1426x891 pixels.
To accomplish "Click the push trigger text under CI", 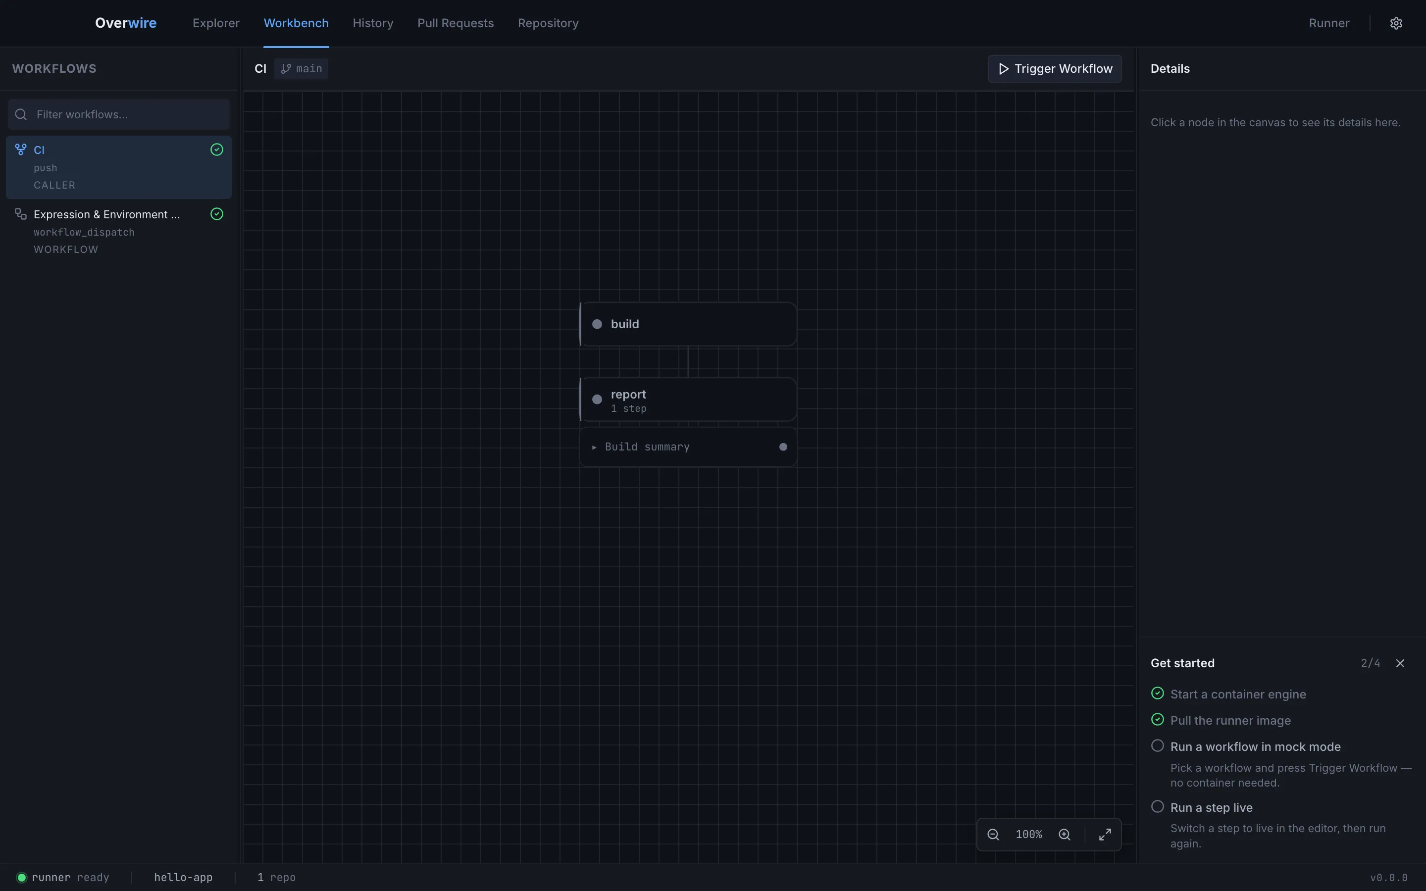I will (46, 168).
